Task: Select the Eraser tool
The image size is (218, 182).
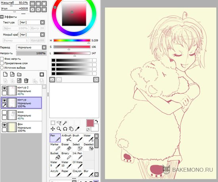Action: point(66,147)
